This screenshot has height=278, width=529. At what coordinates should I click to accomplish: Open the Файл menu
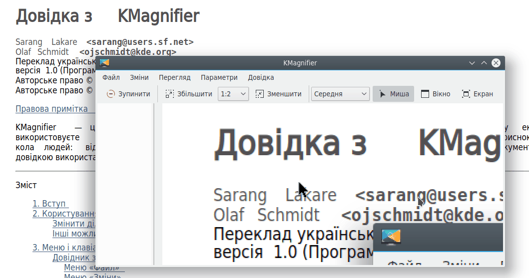click(x=111, y=77)
